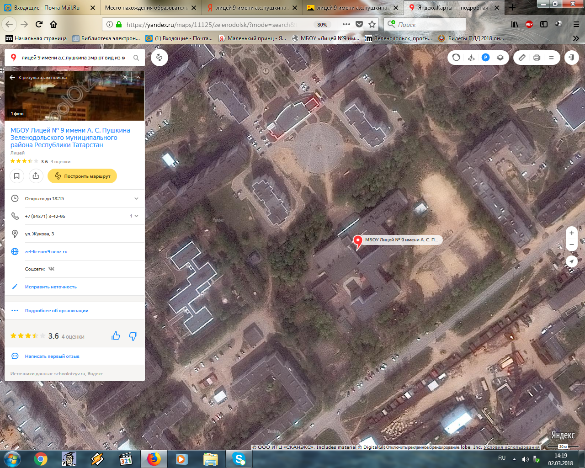Viewport: 585px width, 468px height.
Task: Toggle the parking layer on the map
Action: click(x=486, y=58)
